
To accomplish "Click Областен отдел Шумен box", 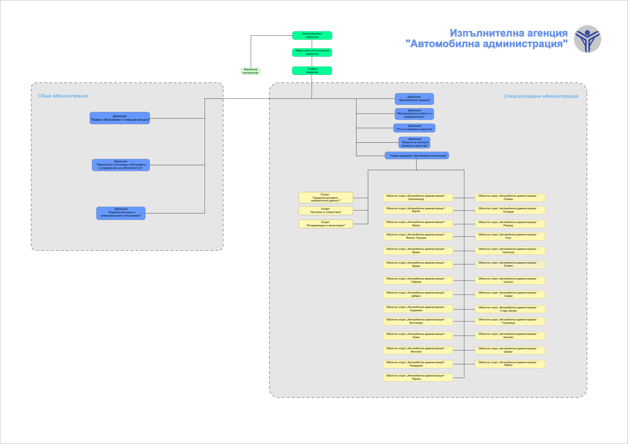I will (x=510, y=350).
